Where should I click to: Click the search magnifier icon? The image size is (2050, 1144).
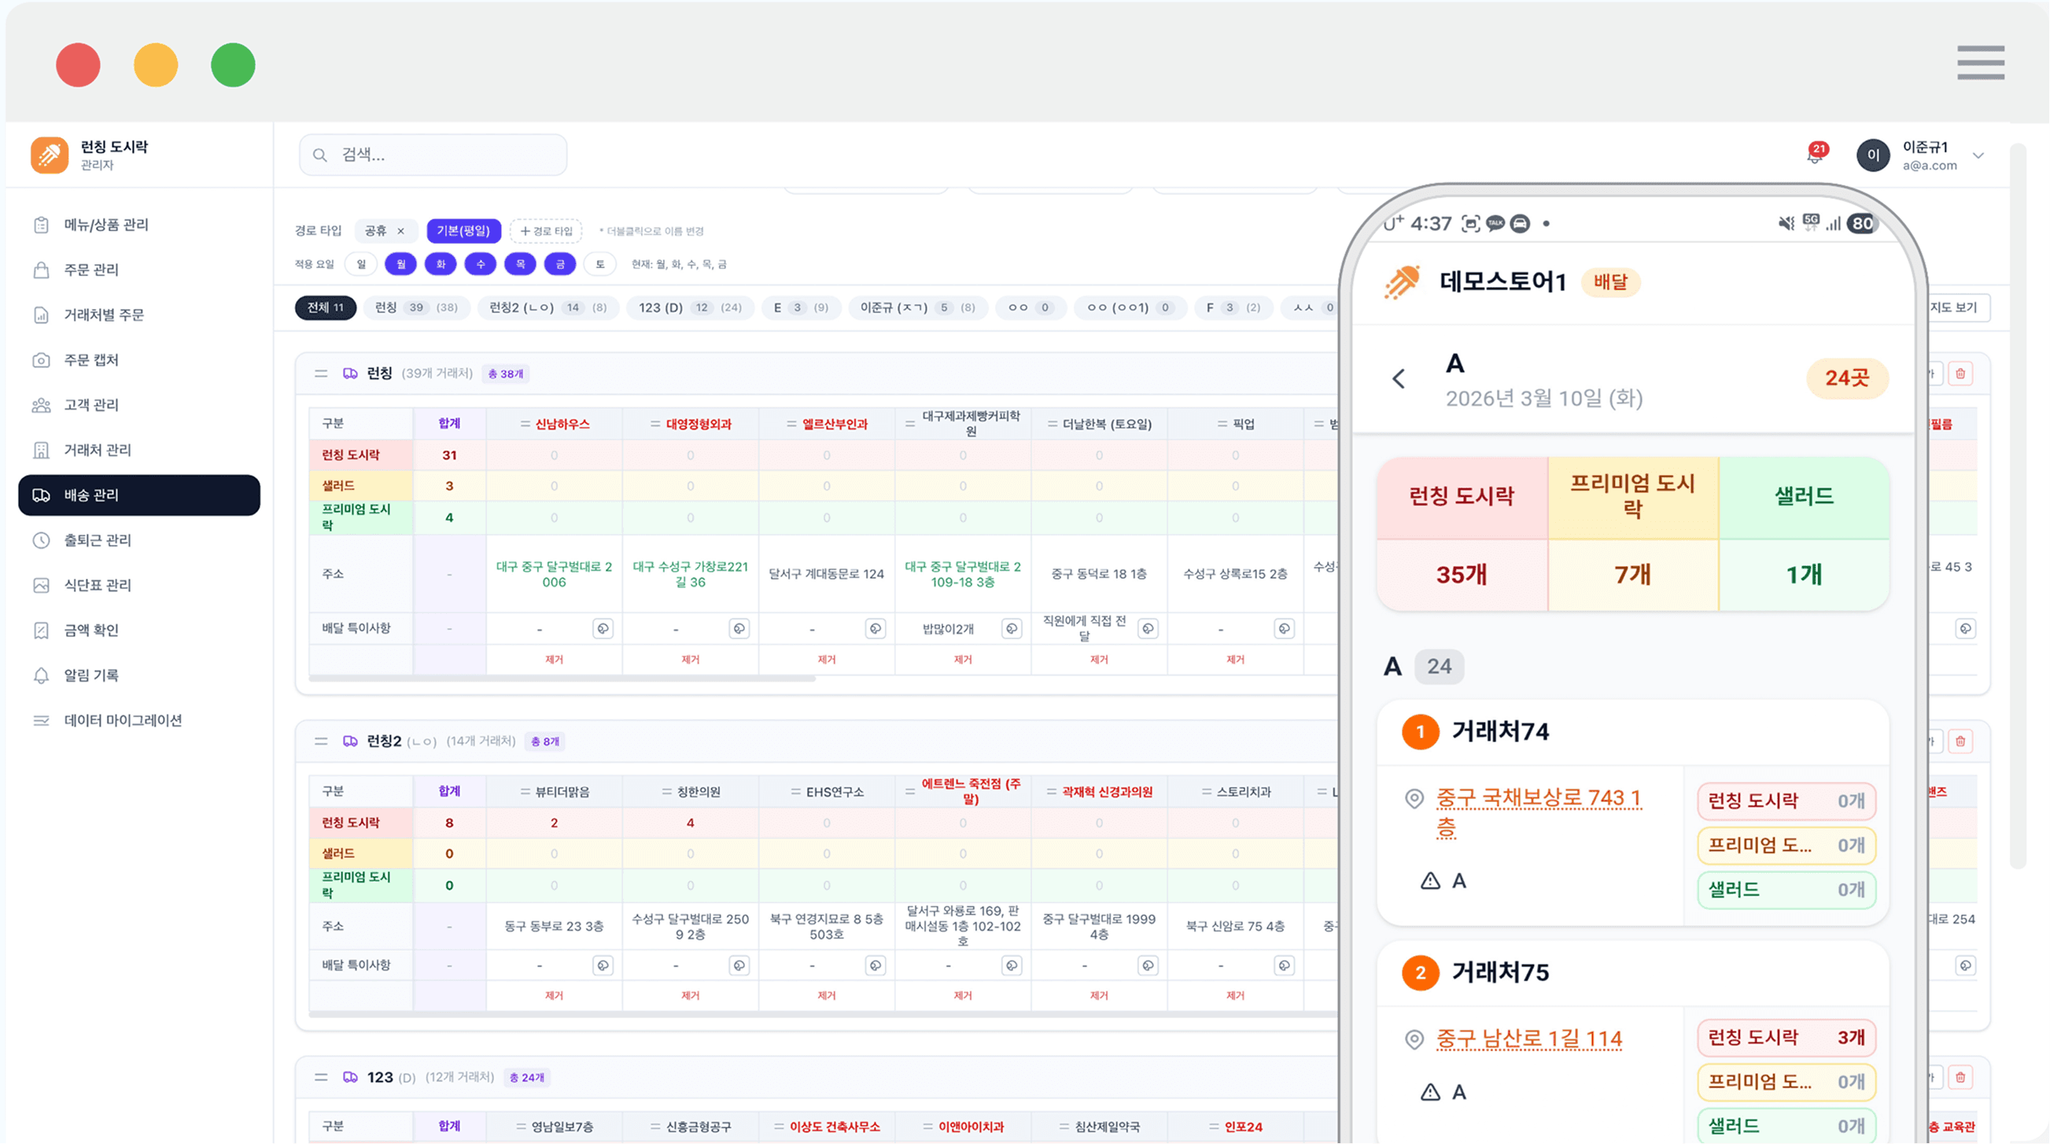pyautogui.click(x=320, y=155)
